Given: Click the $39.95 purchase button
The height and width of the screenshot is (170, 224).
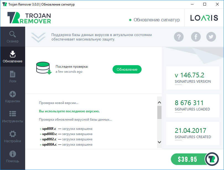Looking at the screenshot, I should tap(195, 159).
